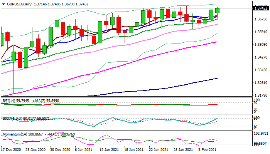Click the Momentum scale value 102.9721
The width and height of the screenshot is (270, 154).
coord(260,134)
